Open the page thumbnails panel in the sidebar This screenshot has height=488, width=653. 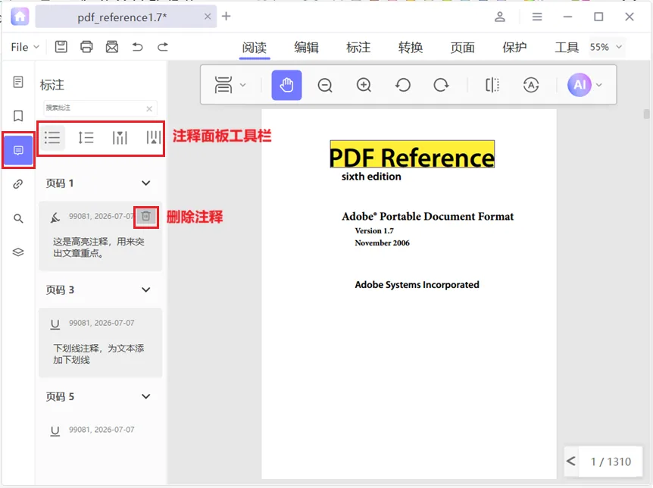tap(18, 82)
